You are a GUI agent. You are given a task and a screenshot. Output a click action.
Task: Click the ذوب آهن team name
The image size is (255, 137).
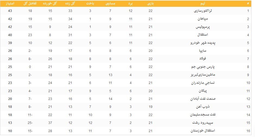pyautogui.click(x=208, y=107)
